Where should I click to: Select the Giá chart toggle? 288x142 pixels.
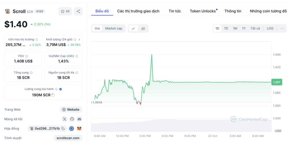tap(97, 28)
